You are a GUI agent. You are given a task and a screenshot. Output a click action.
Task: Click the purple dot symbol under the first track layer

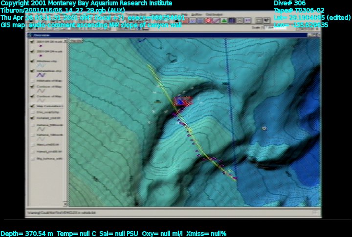pos(41,46)
